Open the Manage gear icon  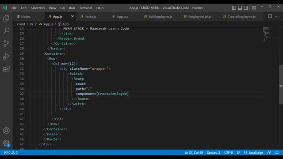[6, 144]
